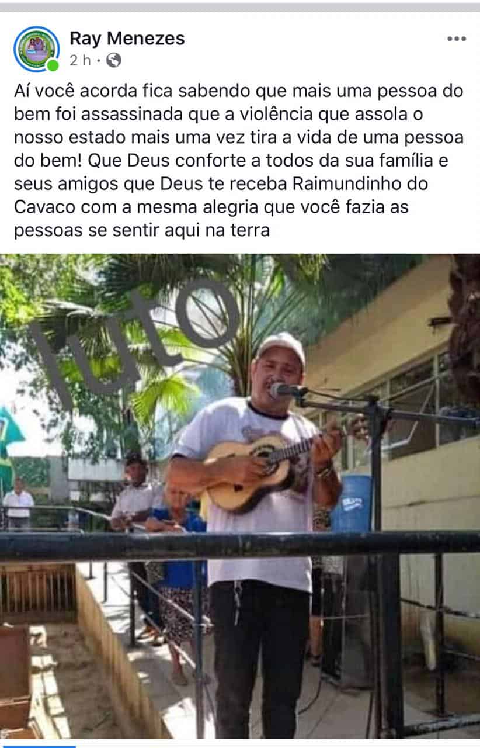Click the microphone in the photo
480x748 pixels.
tap(287, 390)
